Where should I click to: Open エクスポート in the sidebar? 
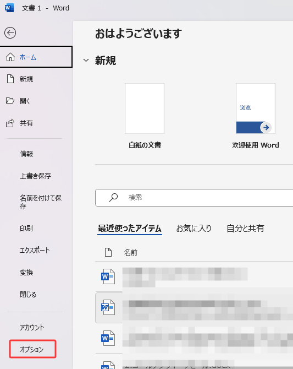[x=36, y=250]
